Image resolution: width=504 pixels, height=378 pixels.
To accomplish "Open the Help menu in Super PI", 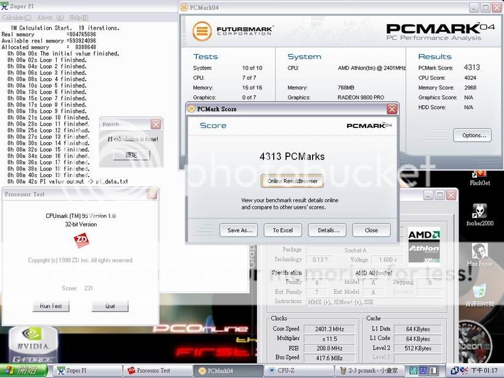I will [78, 18].
